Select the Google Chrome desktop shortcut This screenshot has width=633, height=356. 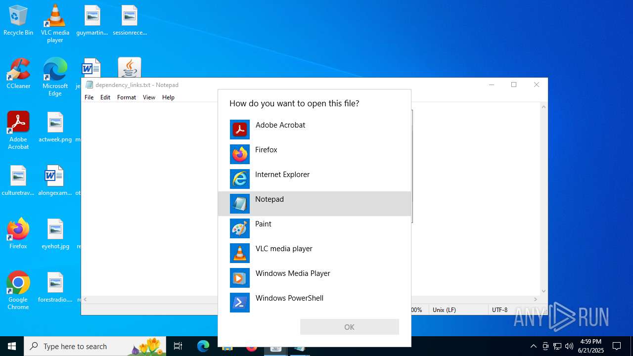point(18,291)
